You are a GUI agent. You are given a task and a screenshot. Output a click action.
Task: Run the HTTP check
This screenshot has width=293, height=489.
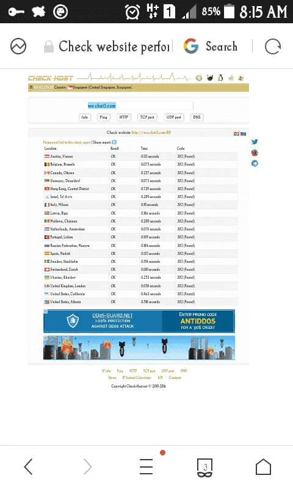click(x=124, y=117)
